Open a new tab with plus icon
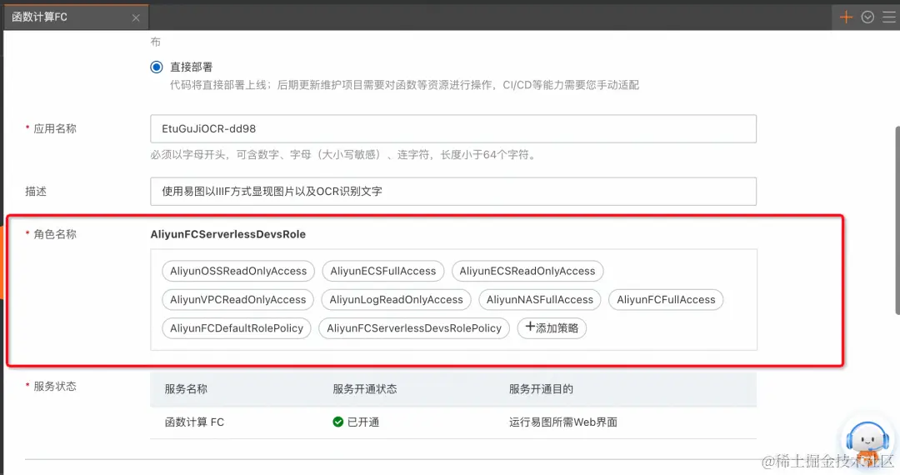Image resolution: width=900 pixels, height=475 pixels. coord(846,17)
